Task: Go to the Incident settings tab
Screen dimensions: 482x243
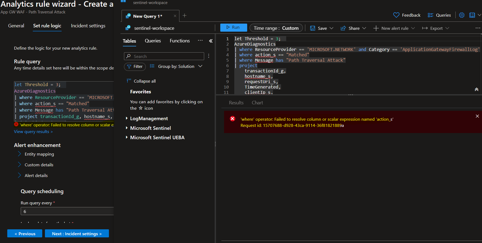Action: point(88,26)
